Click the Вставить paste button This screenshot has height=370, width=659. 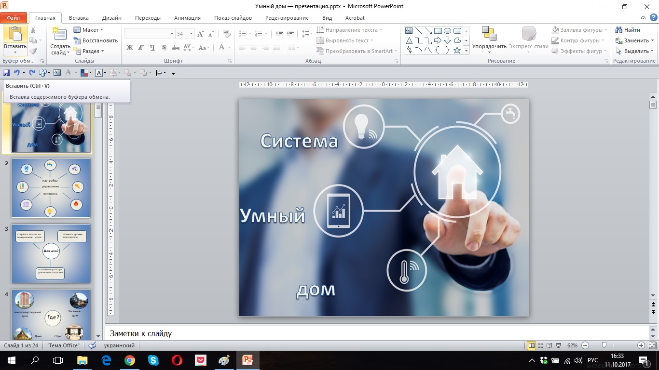tap(15, 40)
